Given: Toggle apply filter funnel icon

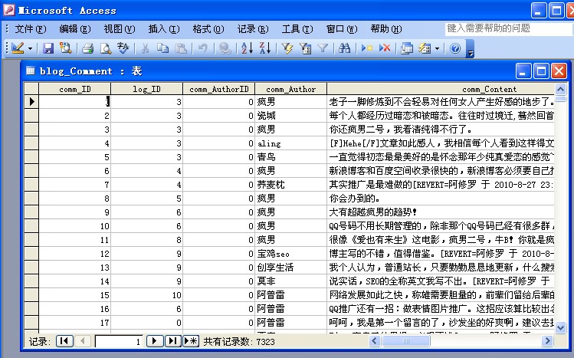Looking at the screenshot, I should pos(323,48).
